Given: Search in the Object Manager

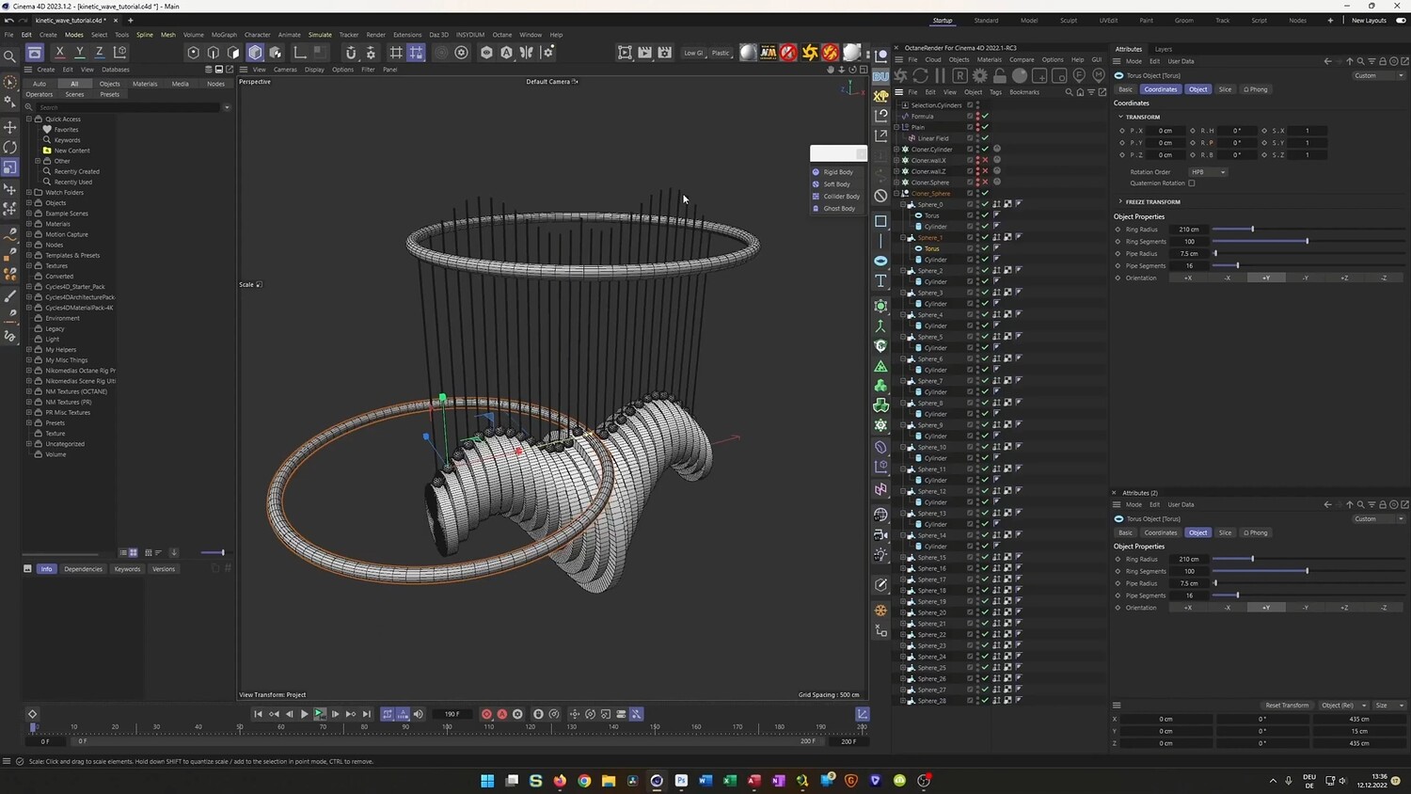Looking at the screenshot, I should [x=1069, y=92].
